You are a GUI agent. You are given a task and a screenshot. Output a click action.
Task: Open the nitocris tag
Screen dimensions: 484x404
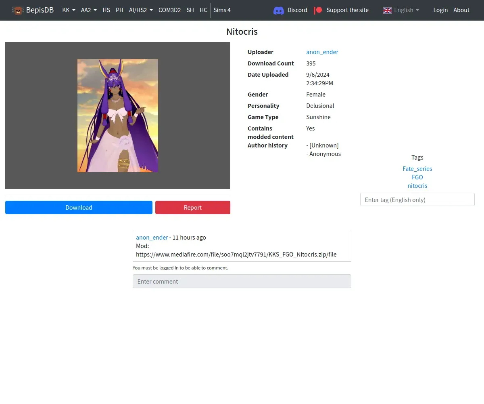[x=417, y=186]
